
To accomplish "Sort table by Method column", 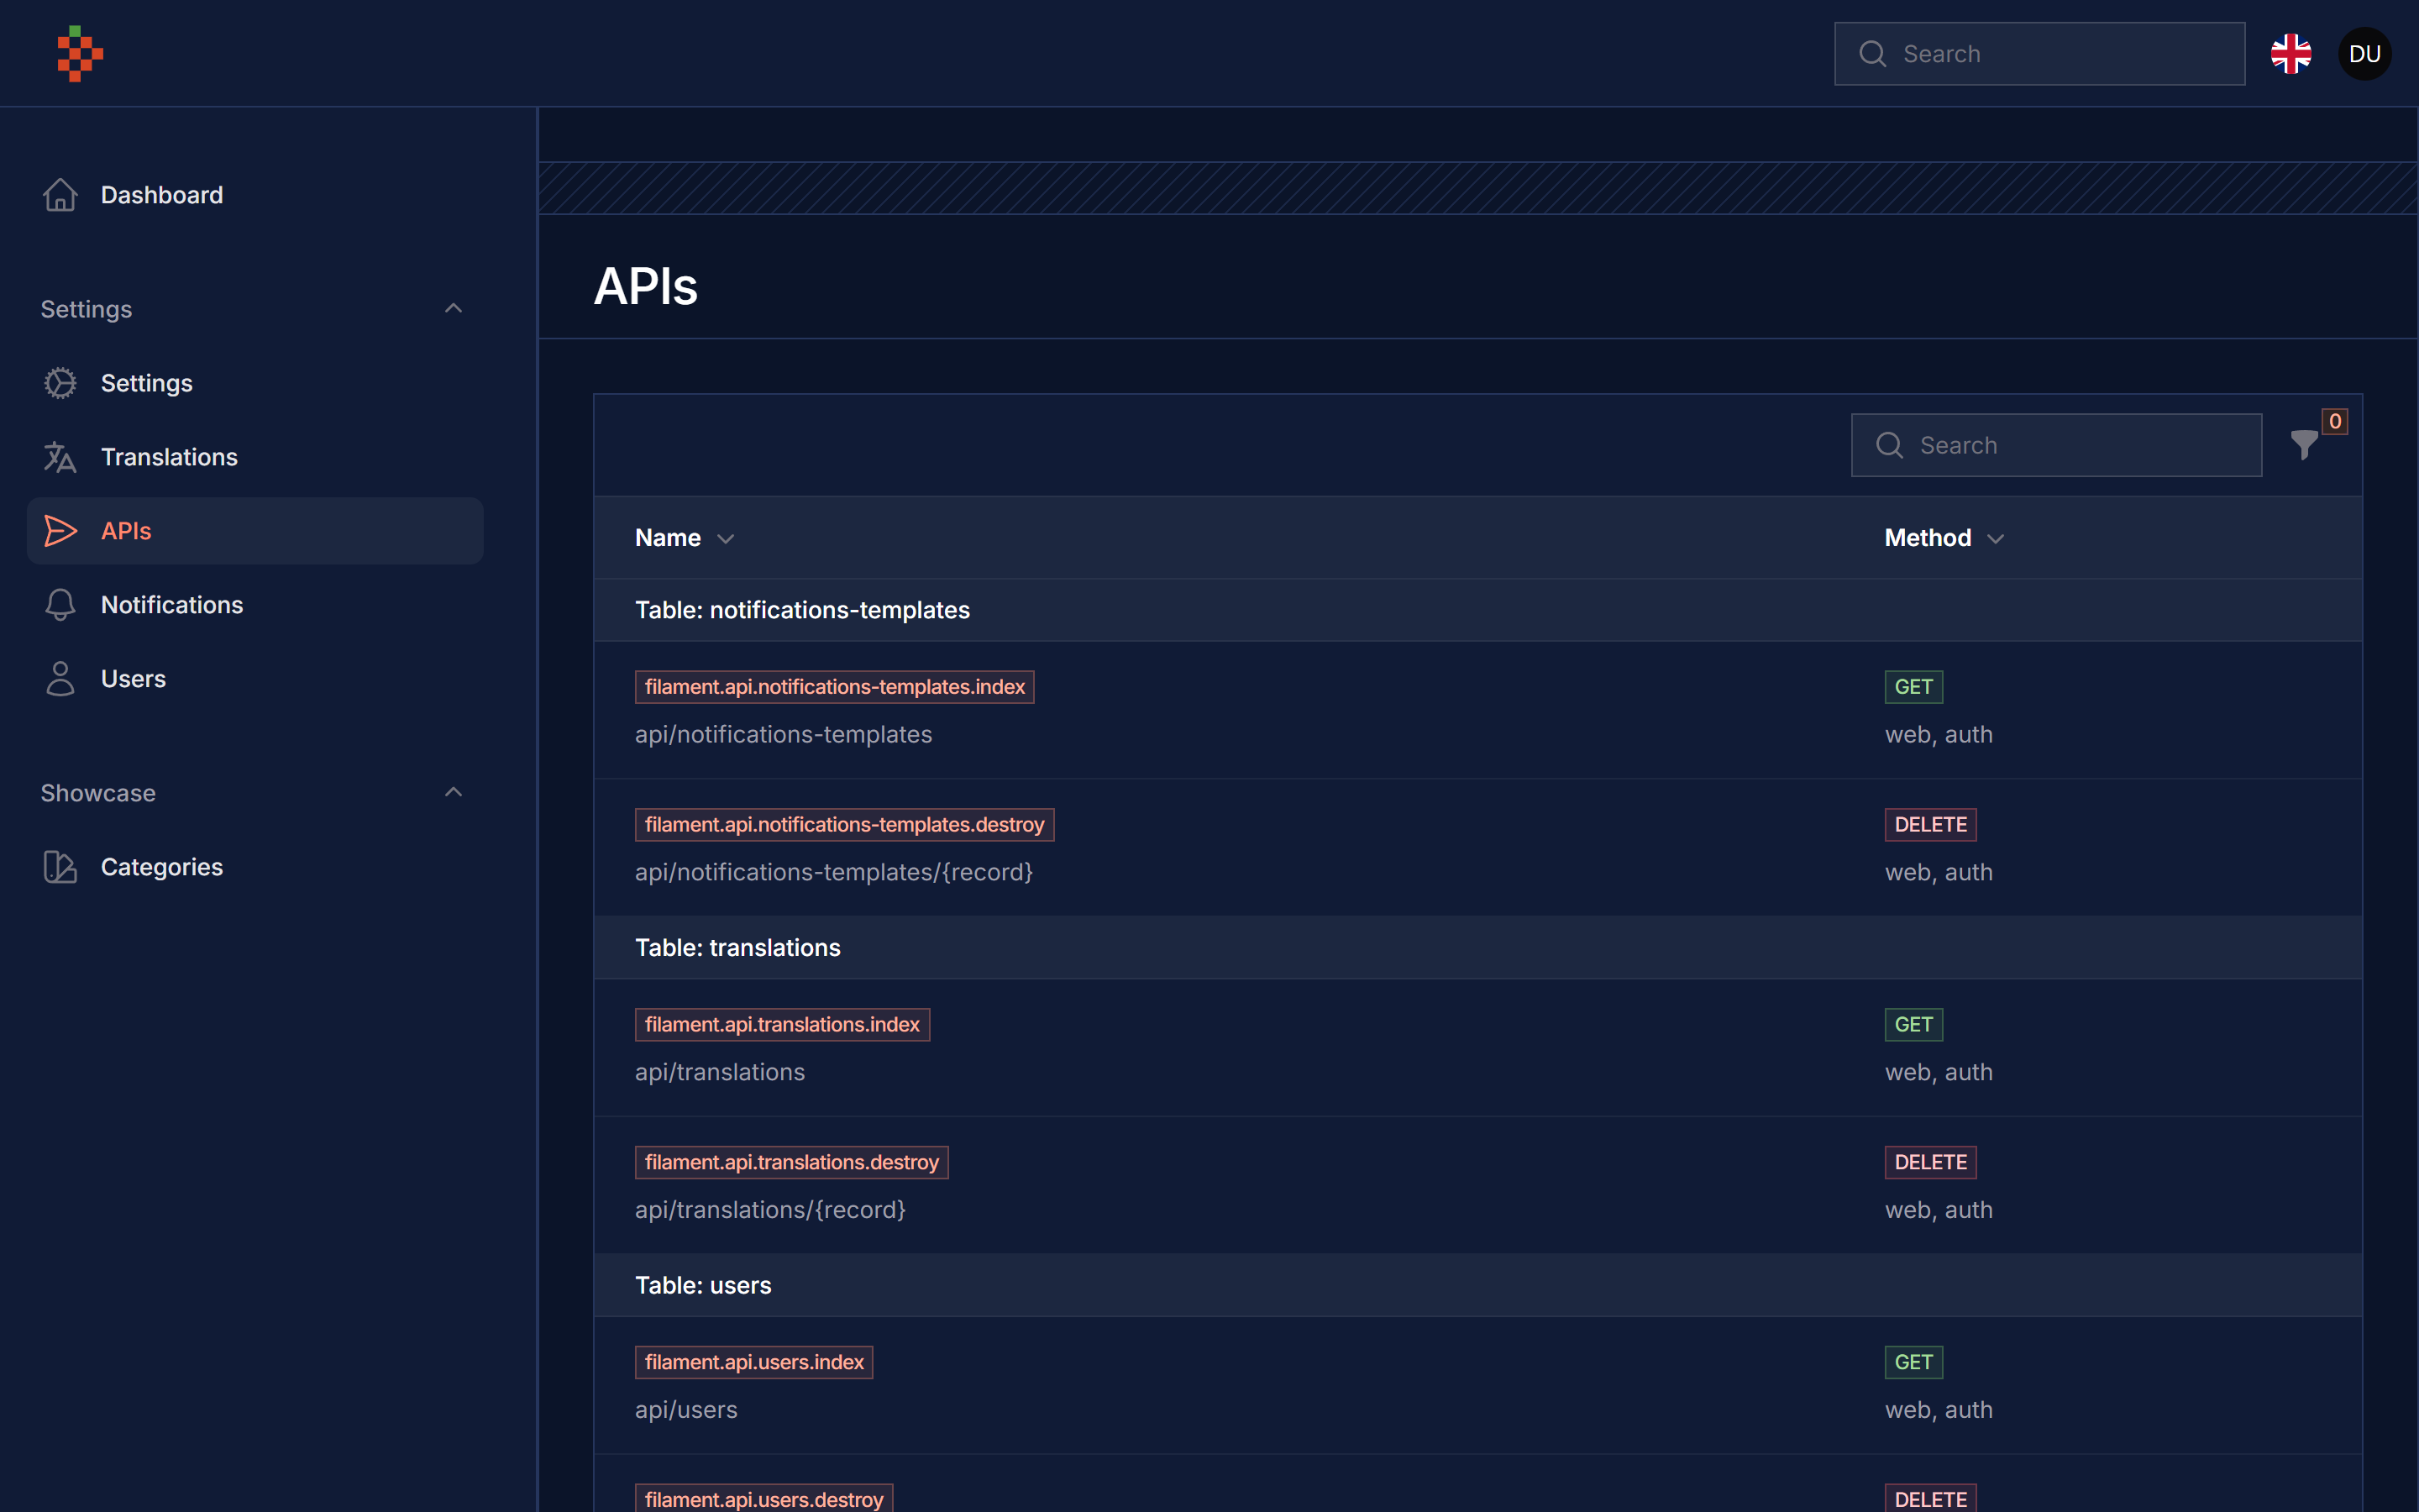I will 1944,538.
